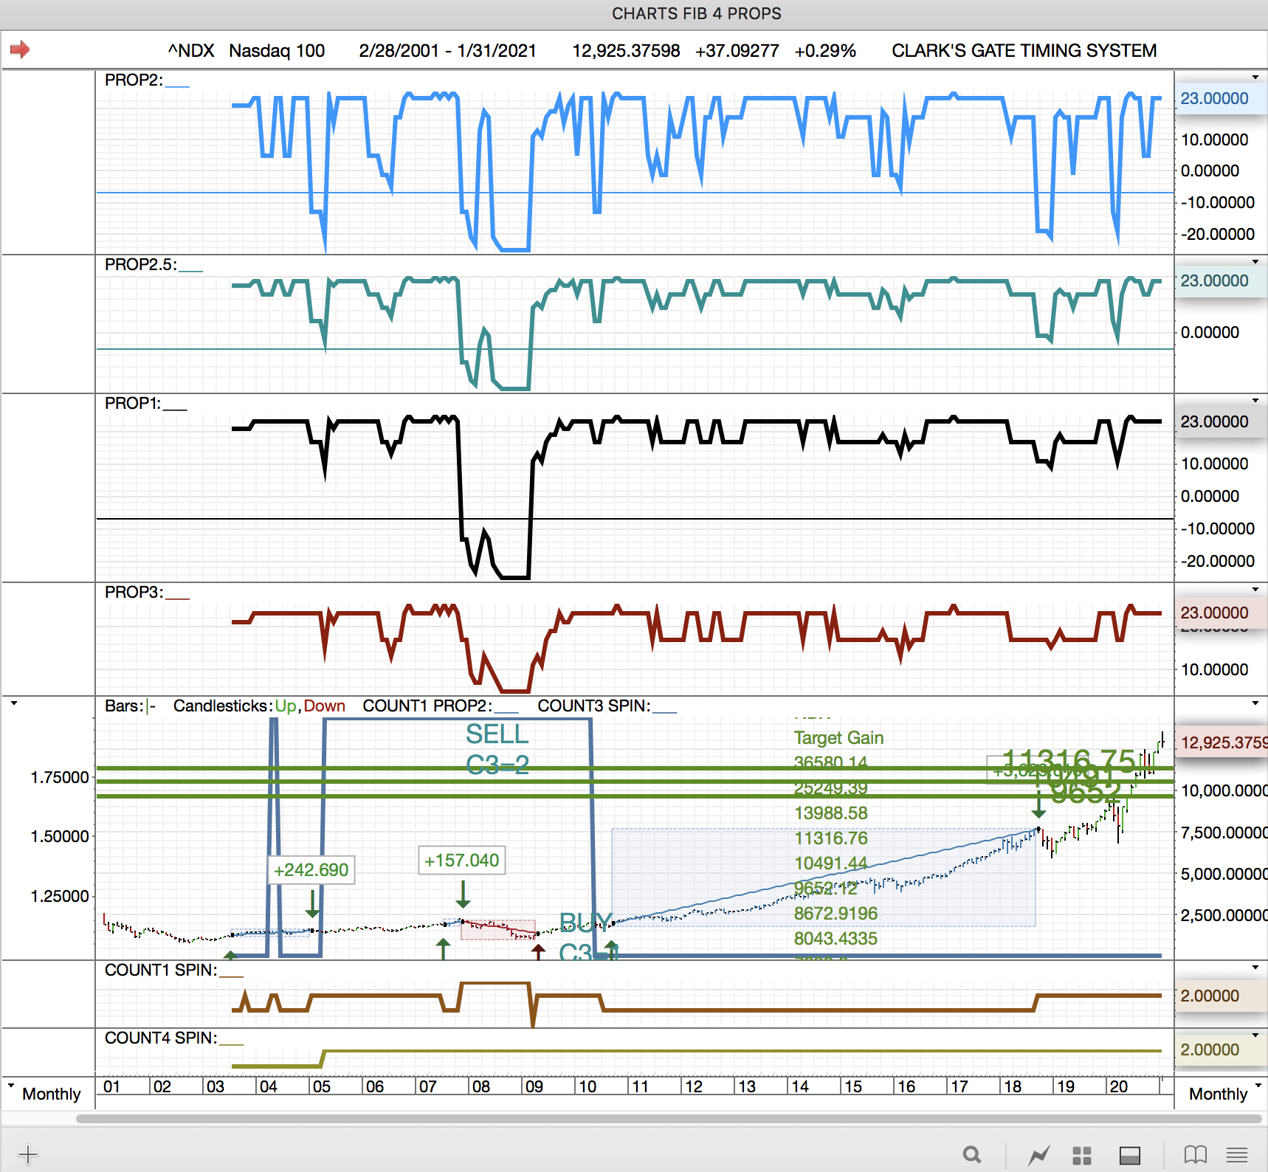Click the 8672.9196 target level
This screenshot has height=1172, width=1268.
[835, 914]
